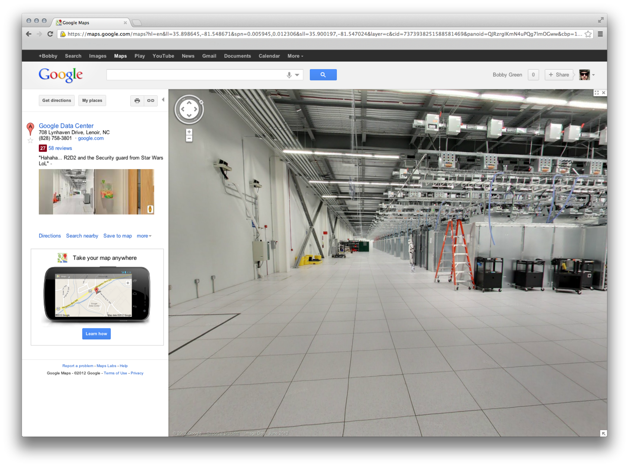Click Bobby Green profile avatar

[x=584, y=75]
